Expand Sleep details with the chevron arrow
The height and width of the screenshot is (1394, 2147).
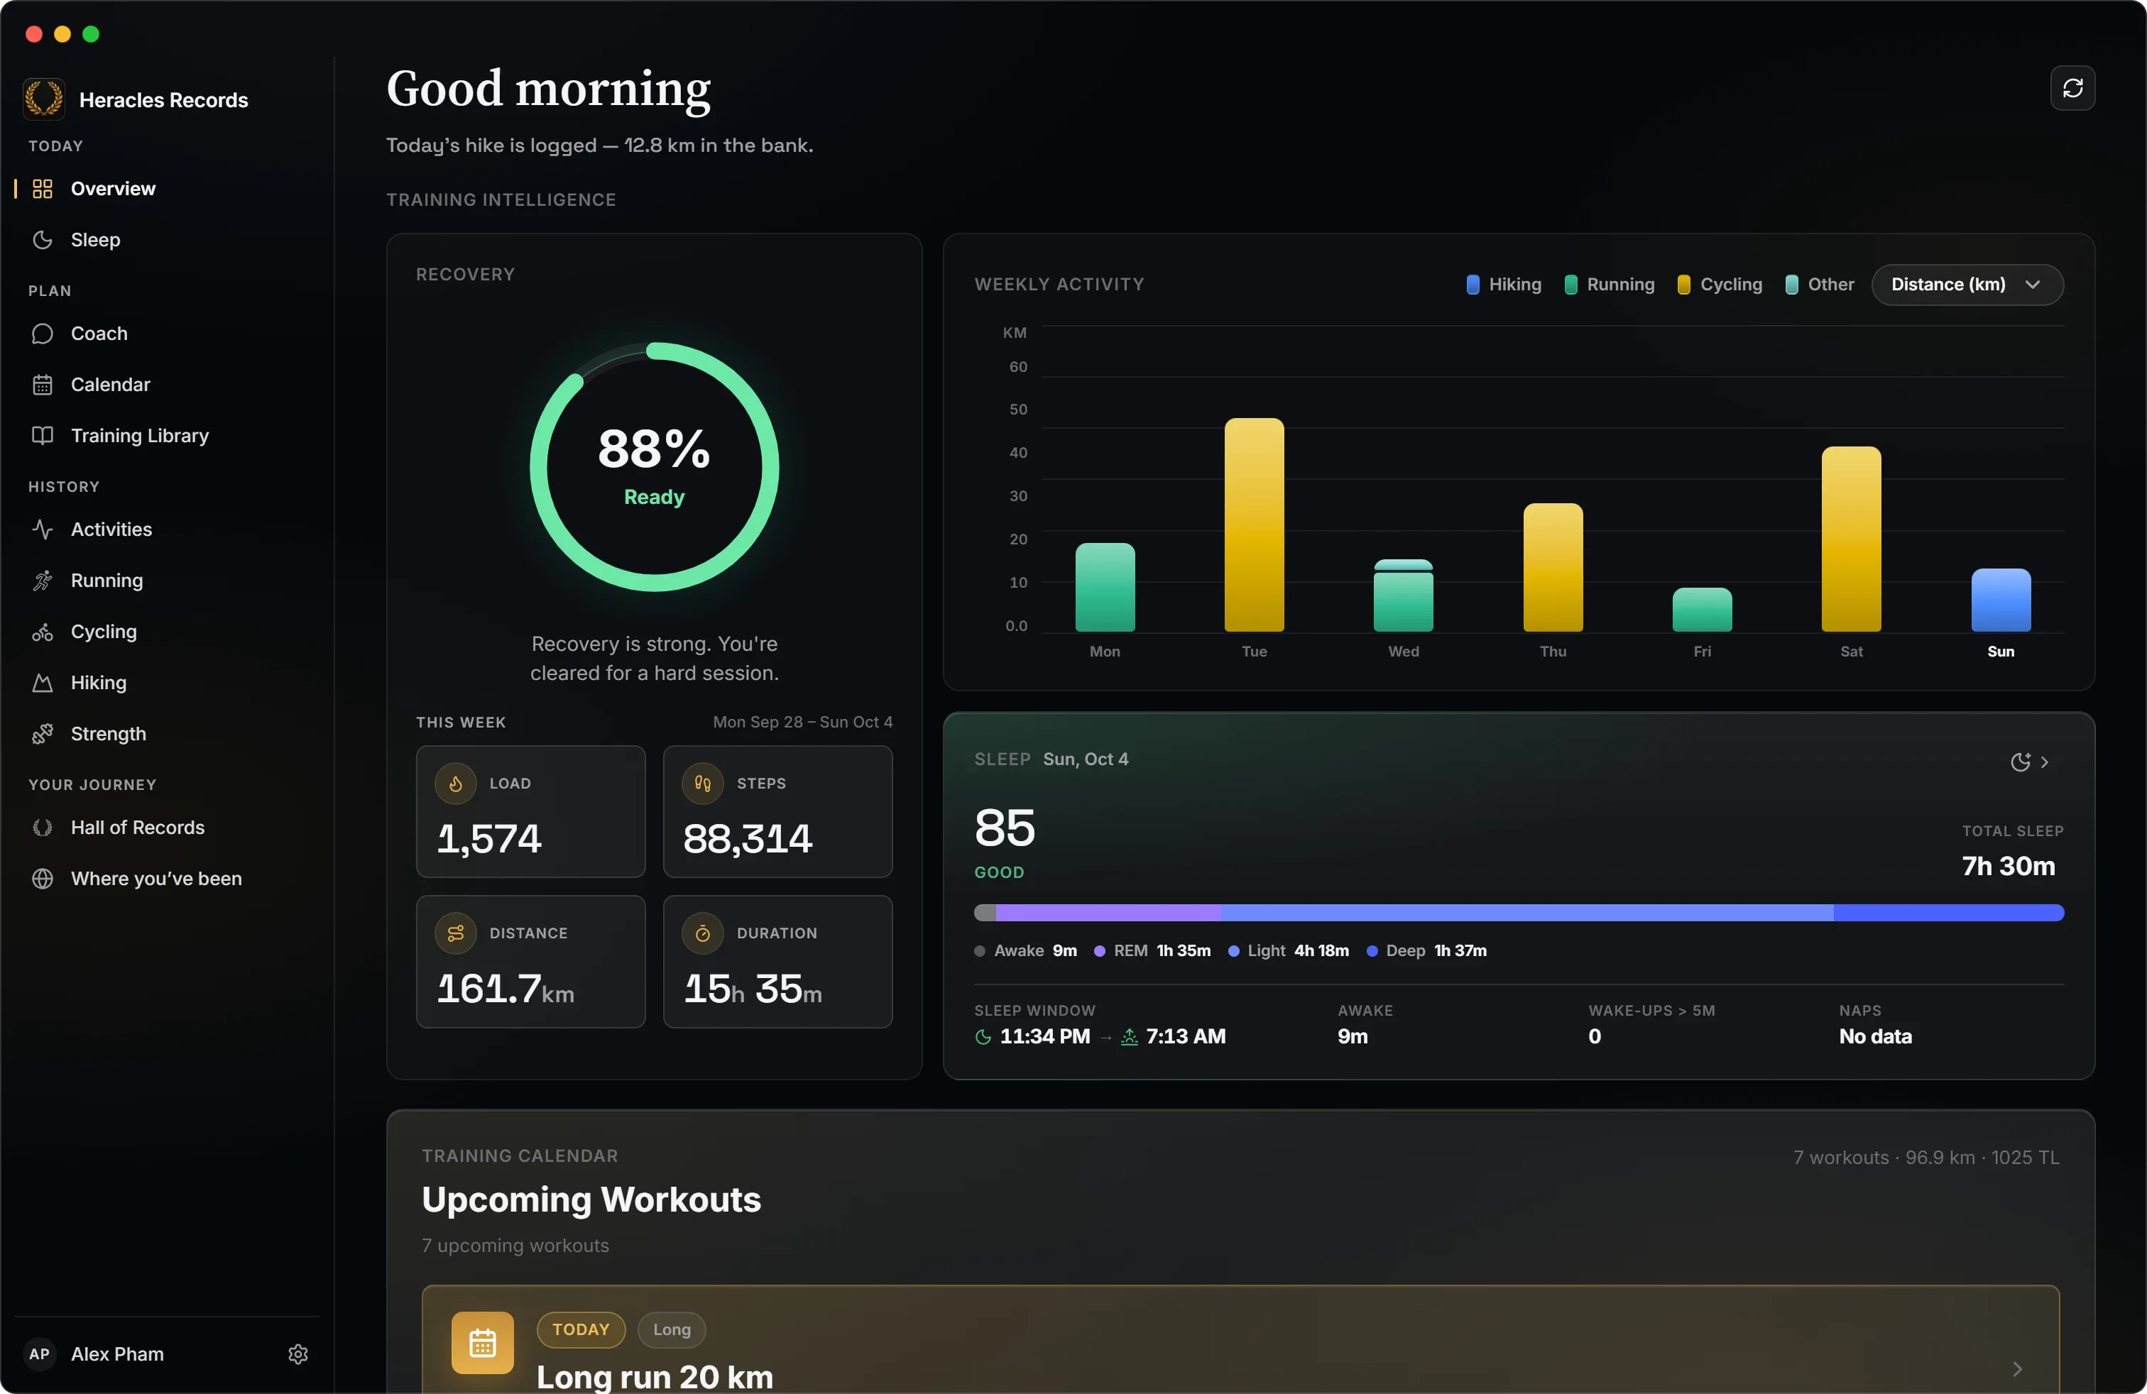point(2043,762)
